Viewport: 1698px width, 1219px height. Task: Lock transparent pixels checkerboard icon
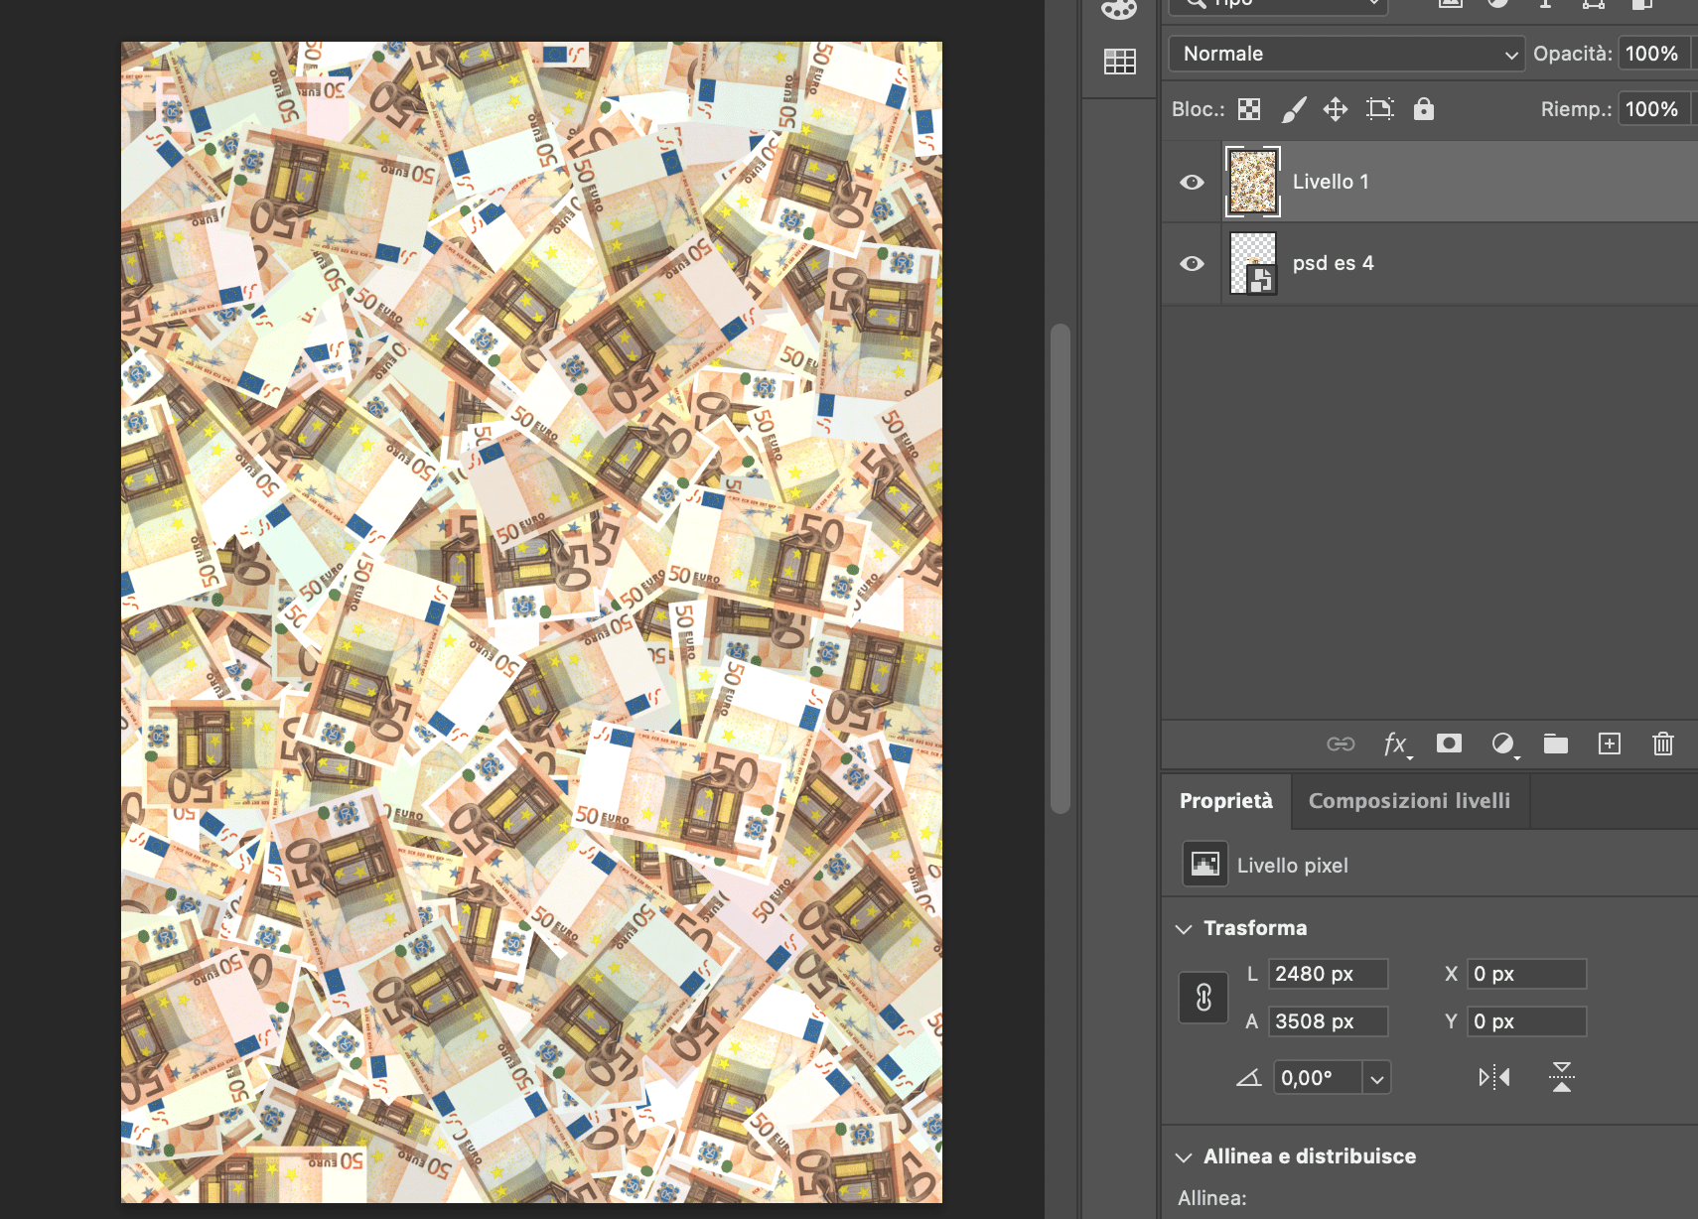pyautogui.click(x=1249, y=109)
